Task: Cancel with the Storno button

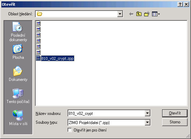Action: [175, 122]
